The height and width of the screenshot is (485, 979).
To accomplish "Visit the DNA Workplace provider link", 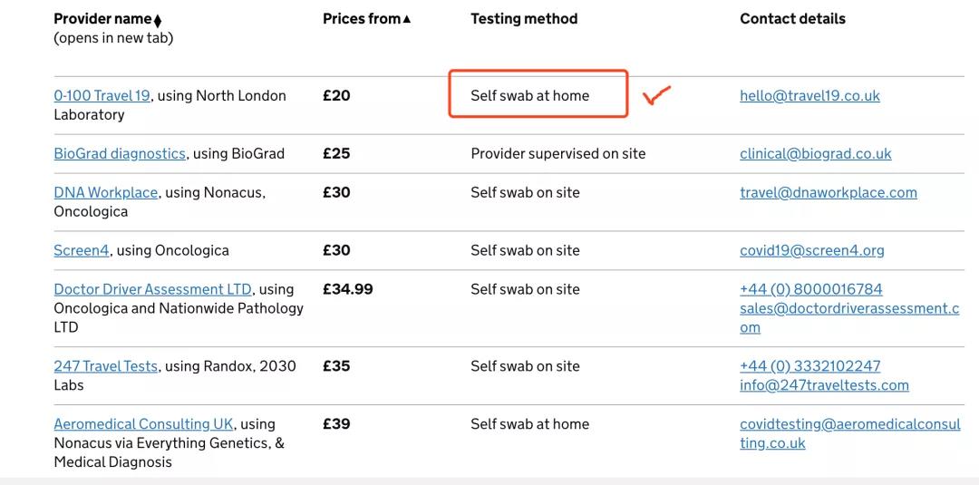I will point(105,193).
